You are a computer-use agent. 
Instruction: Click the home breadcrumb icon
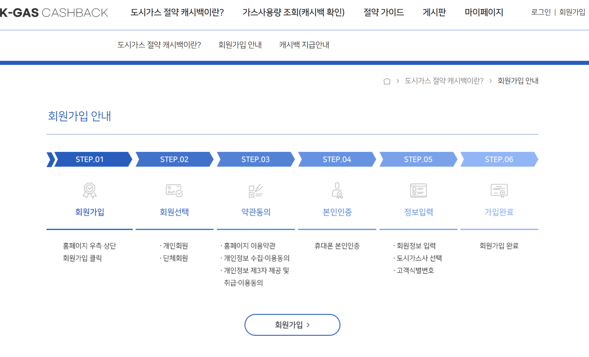tap(387, 81)
